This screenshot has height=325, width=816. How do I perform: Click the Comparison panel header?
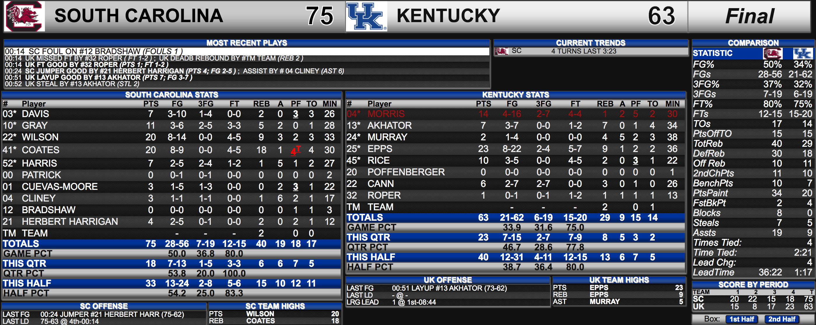[x=753, y=43]
